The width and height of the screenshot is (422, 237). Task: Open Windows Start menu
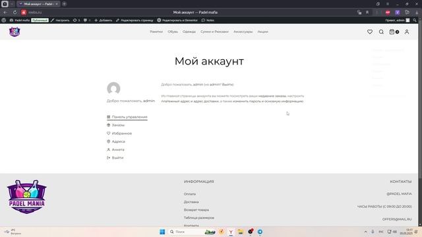coord(162,232)
